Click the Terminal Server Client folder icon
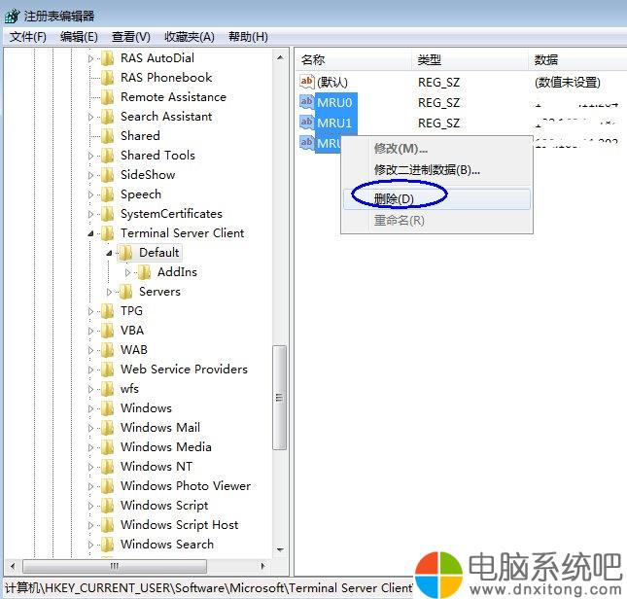The height and width of the screenshot is (599, 627). point(107,233)
